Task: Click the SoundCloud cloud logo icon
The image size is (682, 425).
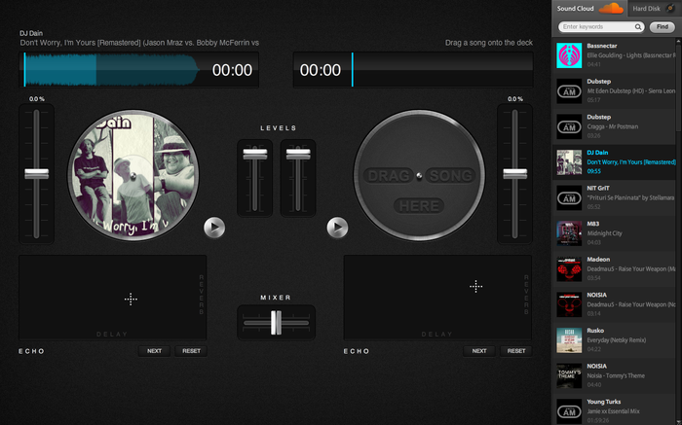Action: (611, 8)
